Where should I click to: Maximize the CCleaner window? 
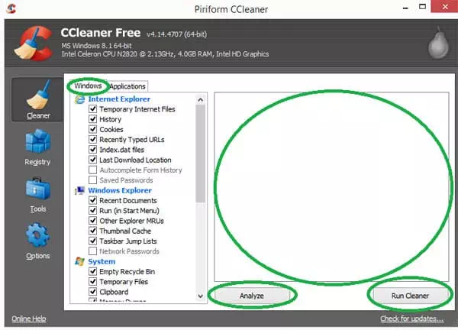click(422, 7)
